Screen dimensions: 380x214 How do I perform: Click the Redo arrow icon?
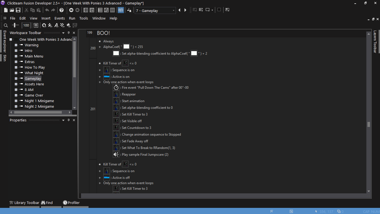click(53, 10)
